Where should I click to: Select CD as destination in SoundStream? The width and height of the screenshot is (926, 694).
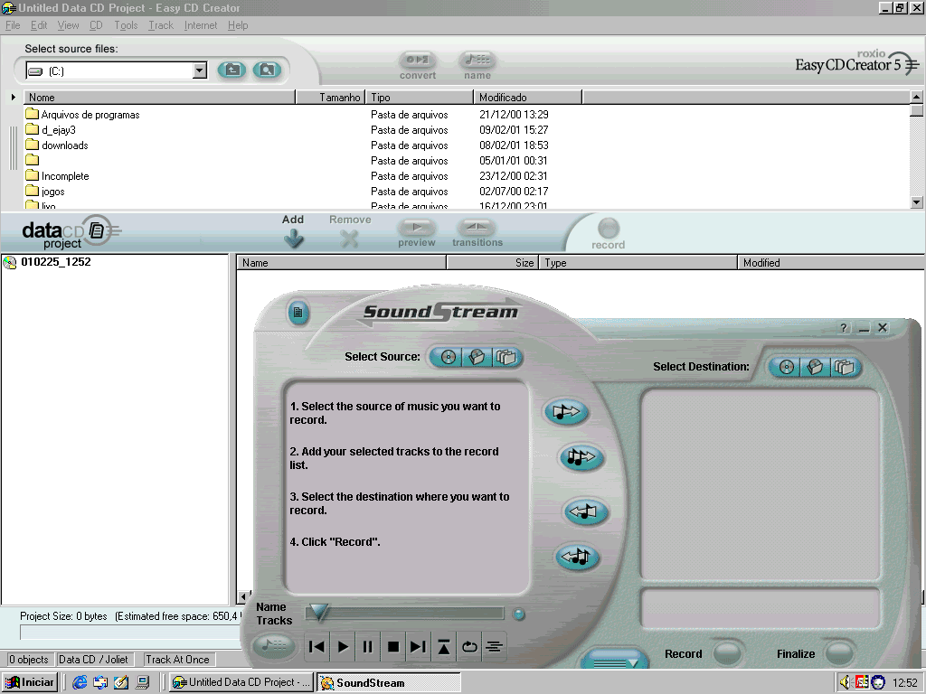(x=786, y=367)
